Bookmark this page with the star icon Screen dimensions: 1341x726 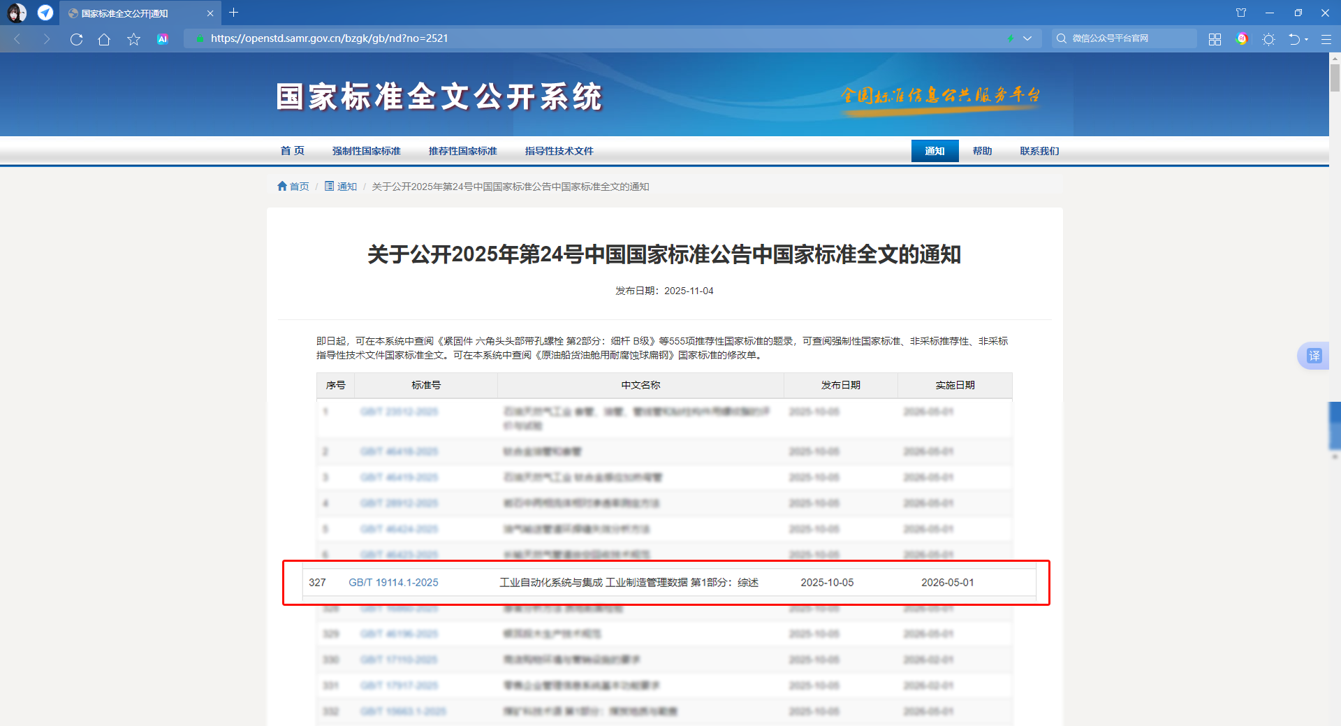click(x=133, y=39)
